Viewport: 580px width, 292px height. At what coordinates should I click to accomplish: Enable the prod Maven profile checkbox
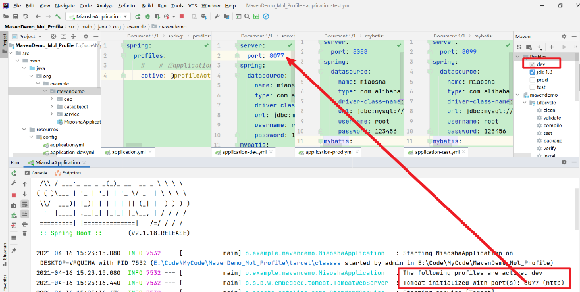click(x=533, y=80)
